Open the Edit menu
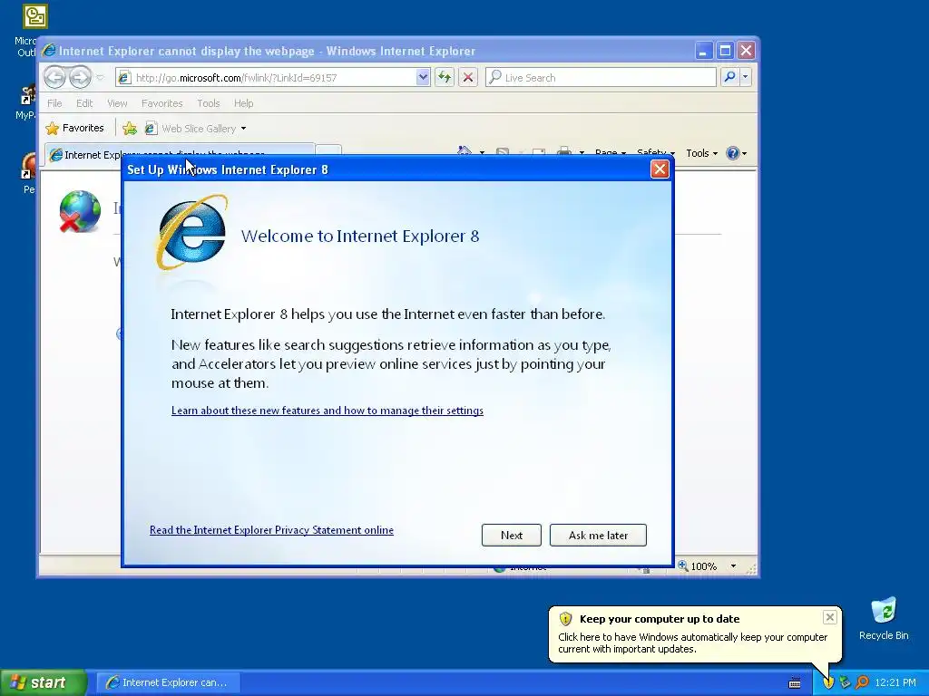Image resolution: width=929 pixels, height=696 pixels. coord(84,103)
